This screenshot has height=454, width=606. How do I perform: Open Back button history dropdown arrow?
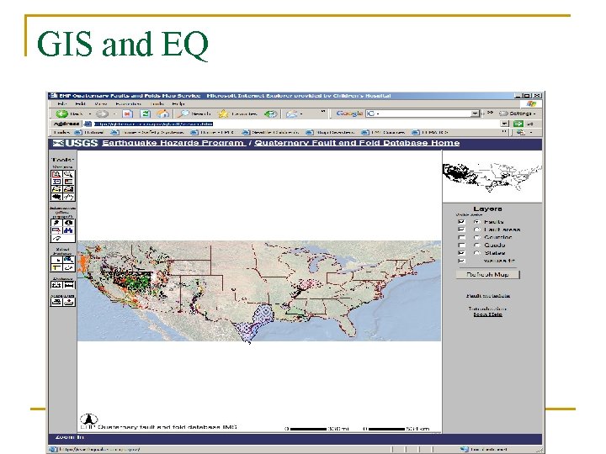pos(90,113)
